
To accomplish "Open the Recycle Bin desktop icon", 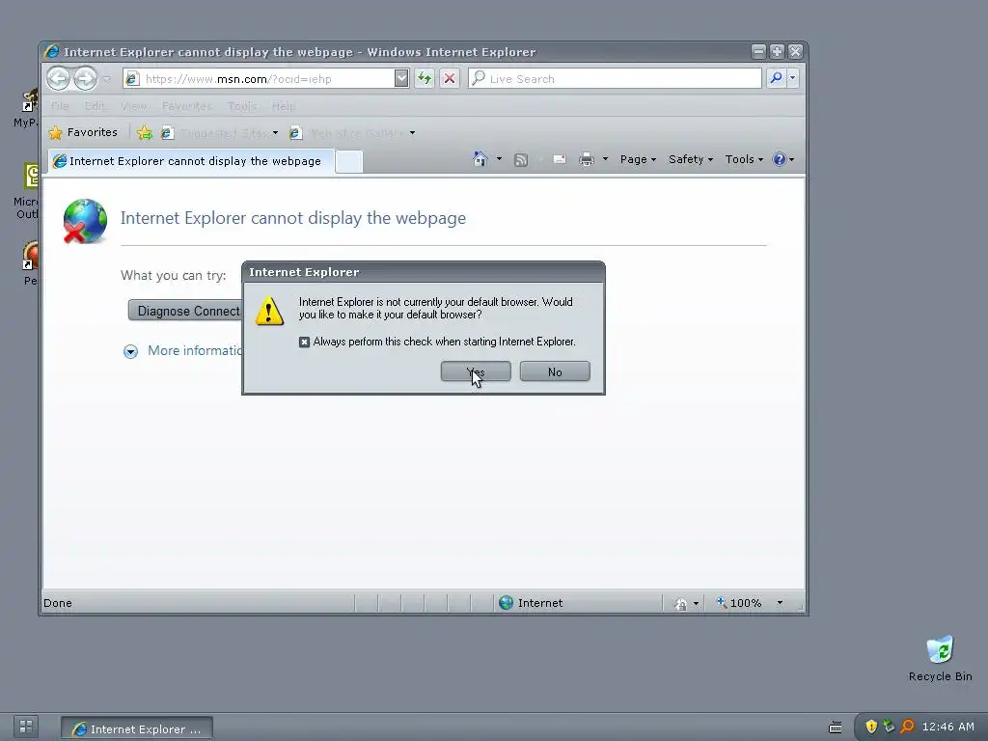I will pos(940,658).
